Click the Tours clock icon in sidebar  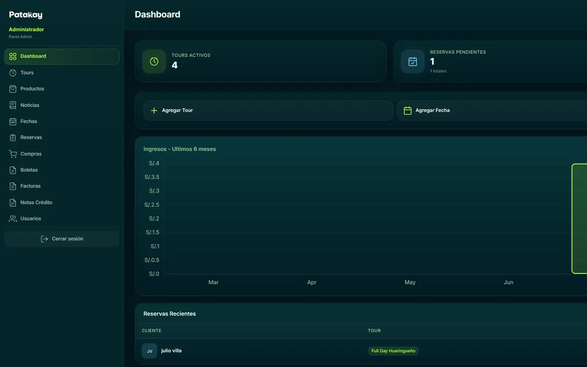[x=13, y=72]
